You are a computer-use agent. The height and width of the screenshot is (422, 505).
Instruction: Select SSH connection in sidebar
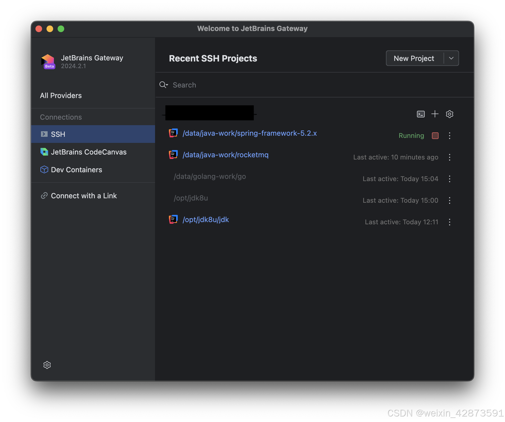tap(93, 134)
